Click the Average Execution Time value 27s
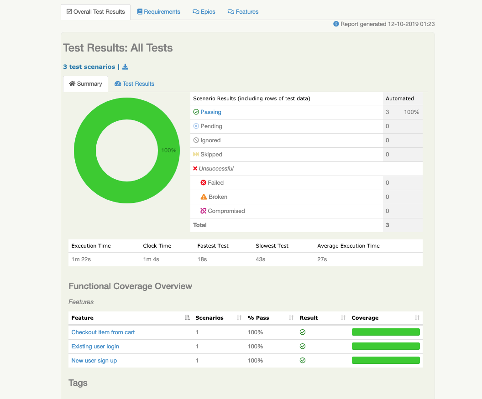The image size is (482, 399). coord(322,259)
